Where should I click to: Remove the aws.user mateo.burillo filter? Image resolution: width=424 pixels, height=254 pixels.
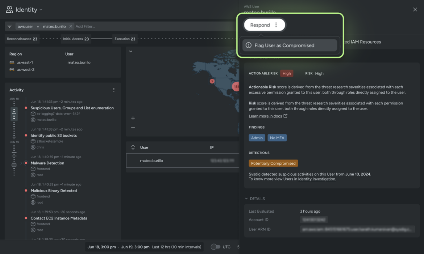71,26
